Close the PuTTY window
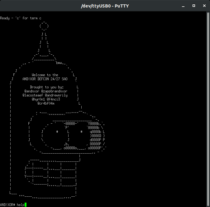This screenshot has width=210, height=207. coord(204,6)
